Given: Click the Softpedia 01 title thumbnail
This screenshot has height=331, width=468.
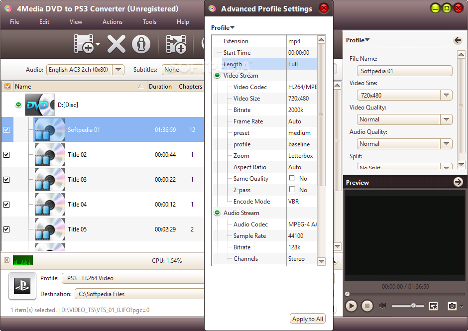Looking at the screenshot, I should pos(50,129).
